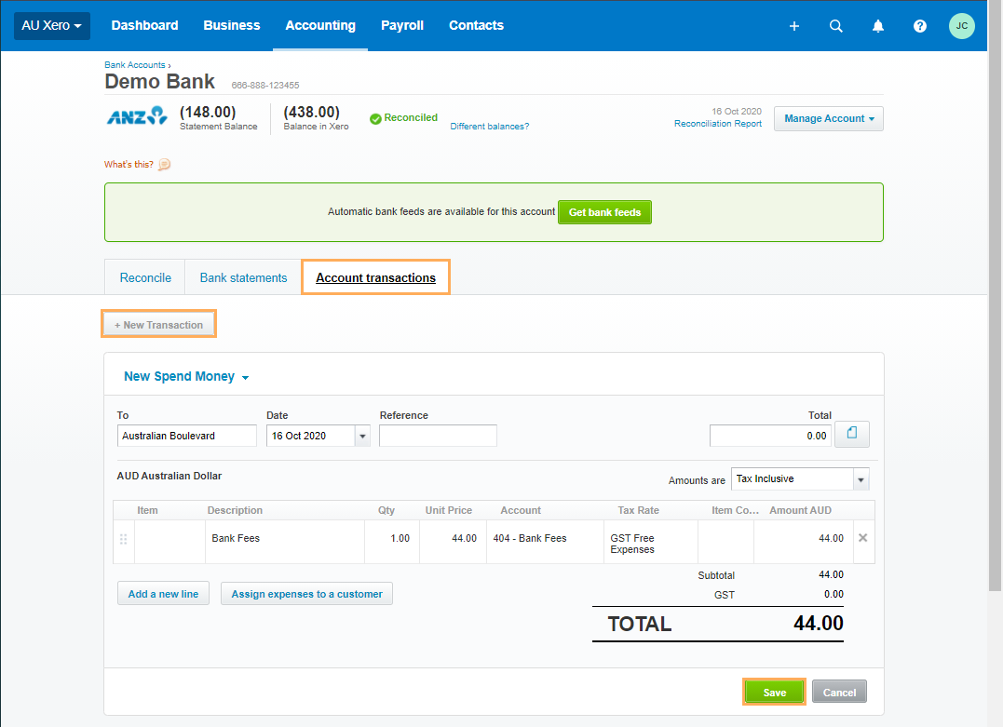Open the Dashboard menu
Viewport: 1003px width, 727px height.
[144, 25]
